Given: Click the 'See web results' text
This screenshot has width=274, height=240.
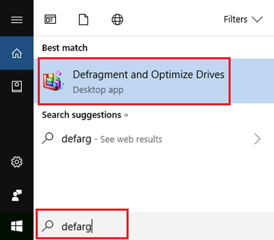Looking at the screenshot, I should 131,139.
